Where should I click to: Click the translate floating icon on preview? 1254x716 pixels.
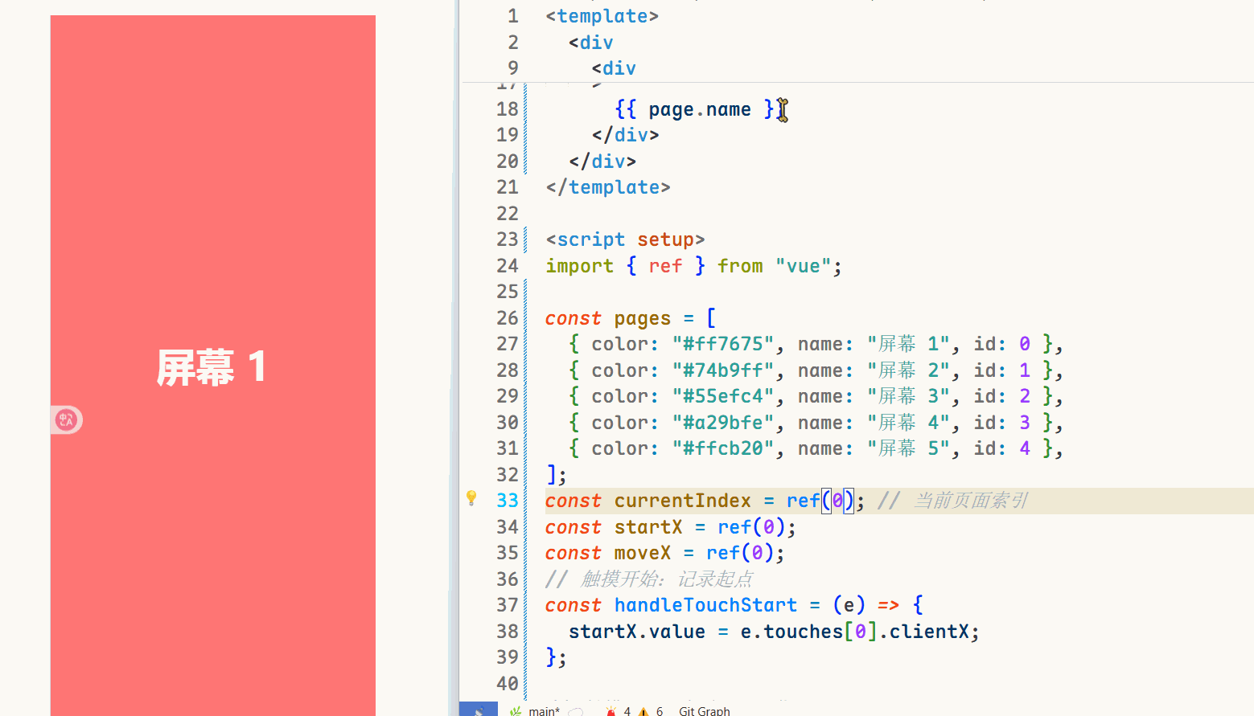[66, 419]
